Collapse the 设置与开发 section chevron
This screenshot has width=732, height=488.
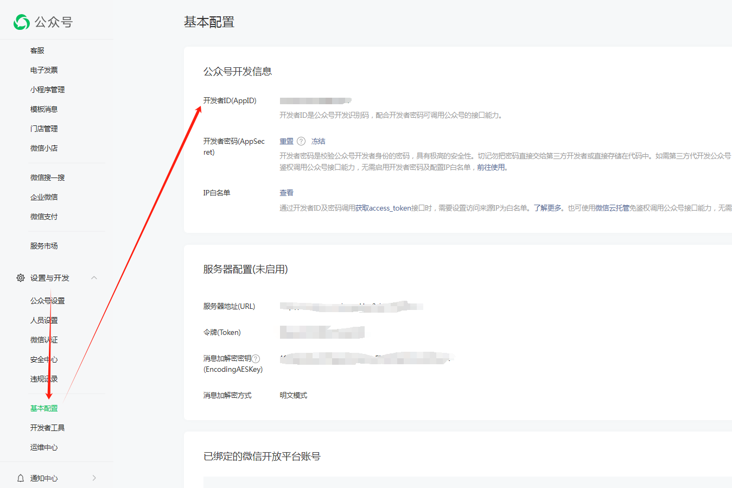coord(94,278)
